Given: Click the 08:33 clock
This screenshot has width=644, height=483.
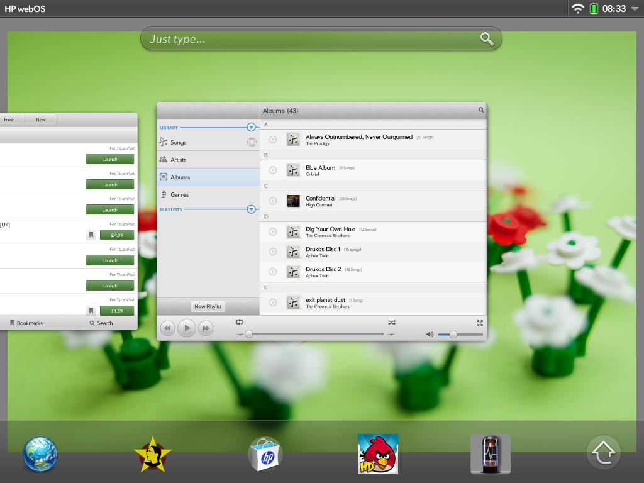Looking at the screenshot, I should click(x=614, y=9).
